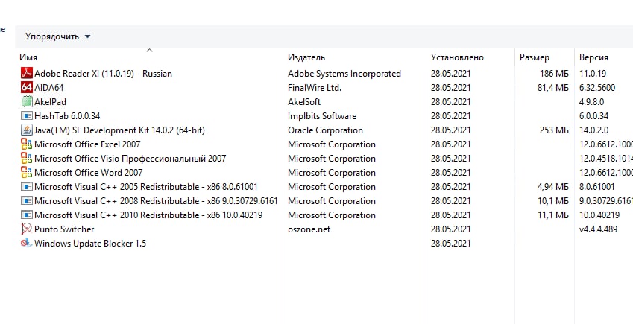
Task: Click the 81,4 МБ size value
Action: click(552, 88)
